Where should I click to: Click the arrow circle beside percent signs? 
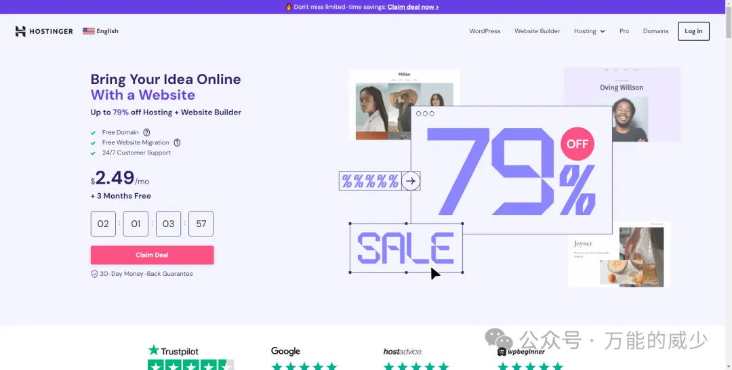[x=410, y=181]
